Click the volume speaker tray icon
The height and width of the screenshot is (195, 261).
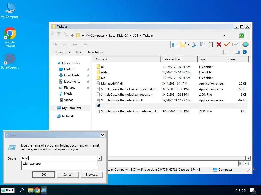point(243,190)
